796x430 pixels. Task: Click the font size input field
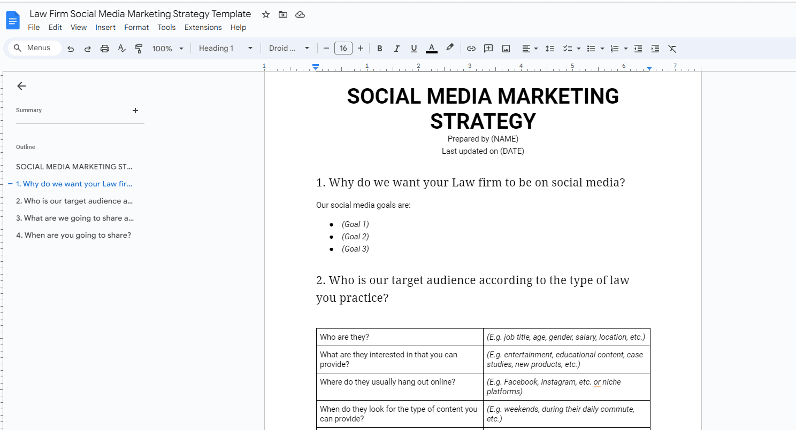click(x=343, y=49)
